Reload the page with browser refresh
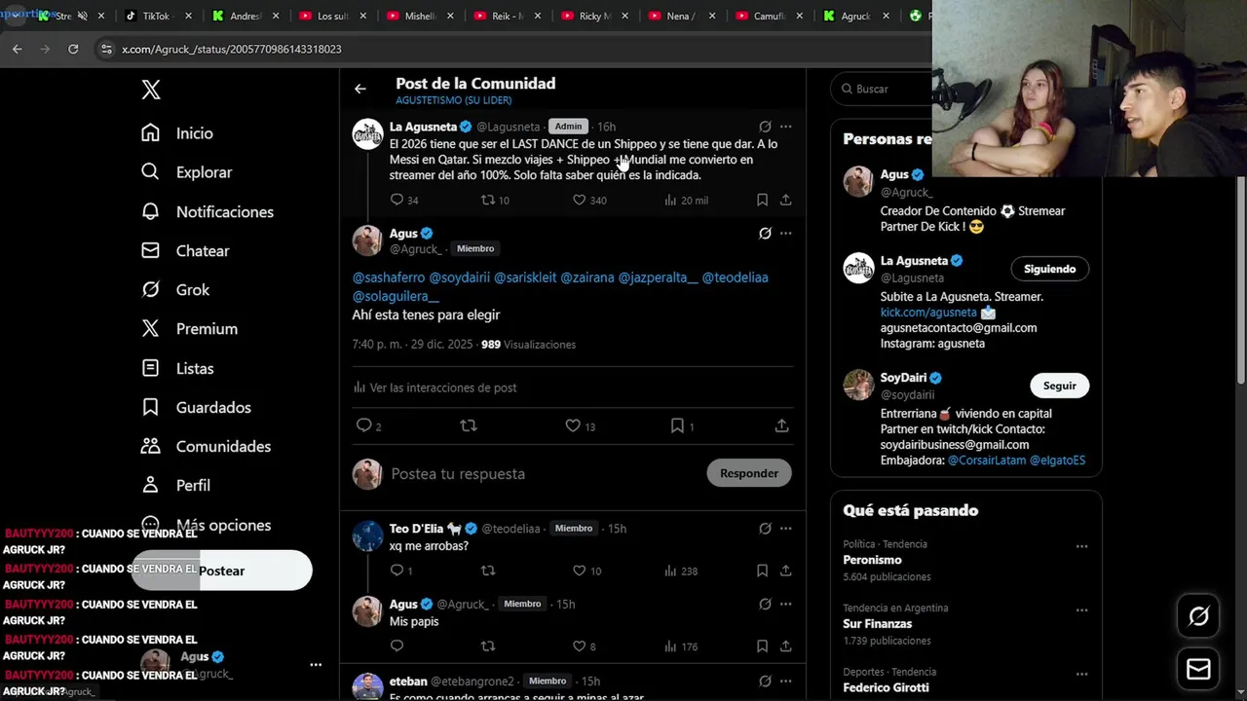 click(73, 49)
